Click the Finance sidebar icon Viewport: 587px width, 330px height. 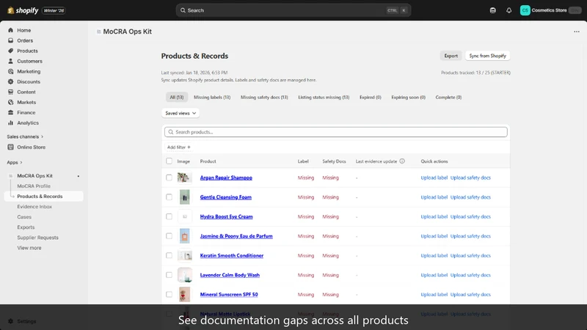[x=10, y=113]
